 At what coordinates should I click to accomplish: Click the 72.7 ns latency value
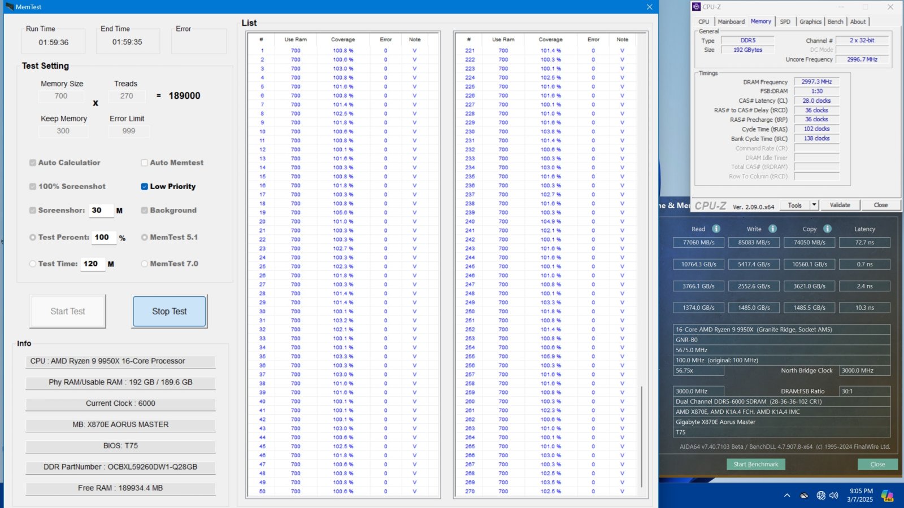(x=864, y=243)
